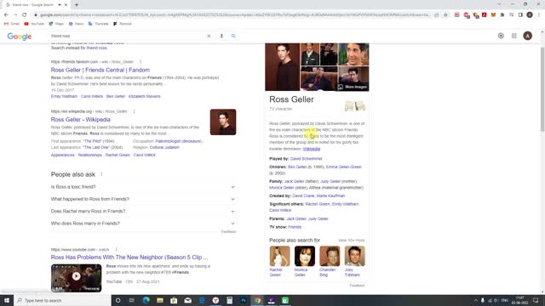The height and width of the screenshot is (306, 545).
Task: Select Chandler Bing in People also search
Action: 330,262
